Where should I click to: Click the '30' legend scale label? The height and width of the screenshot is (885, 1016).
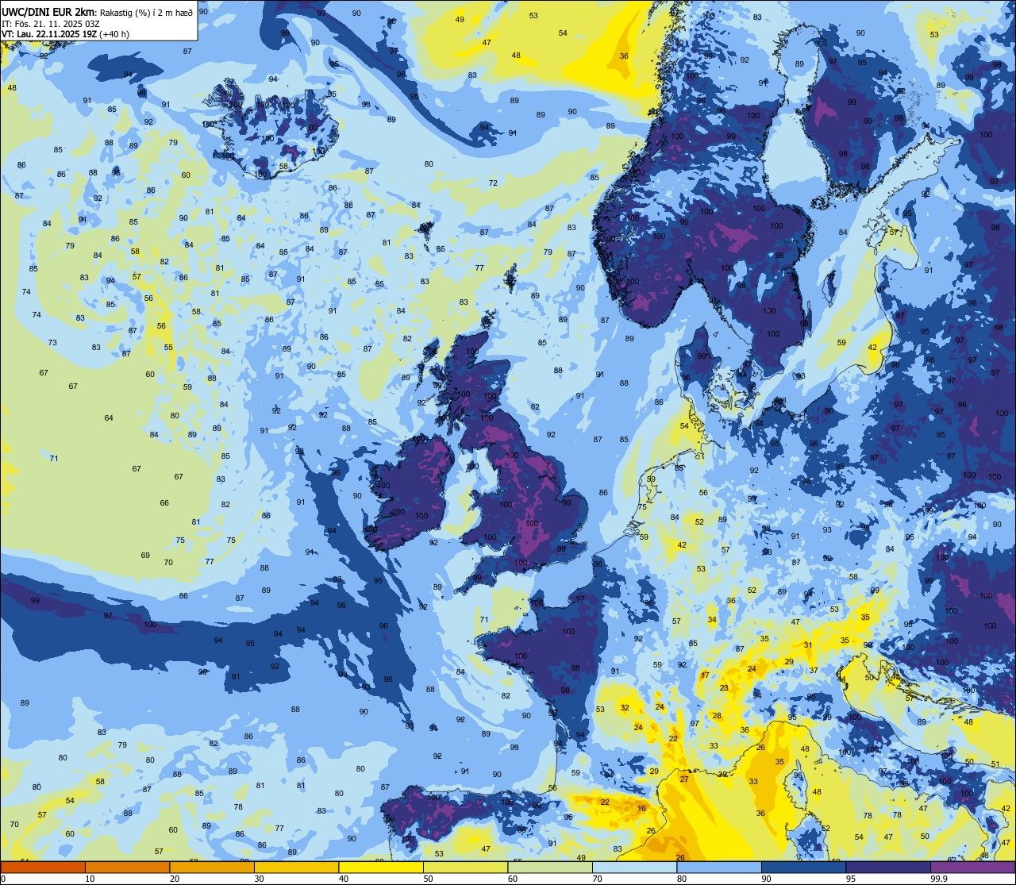(x=259, y=879)
